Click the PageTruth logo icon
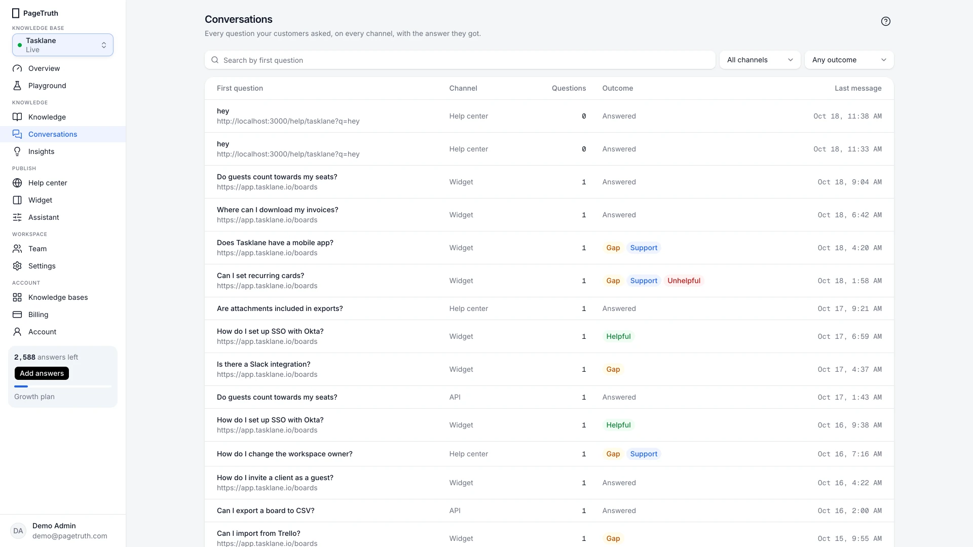Screen dimensions: 973x547 pos(16,13)
